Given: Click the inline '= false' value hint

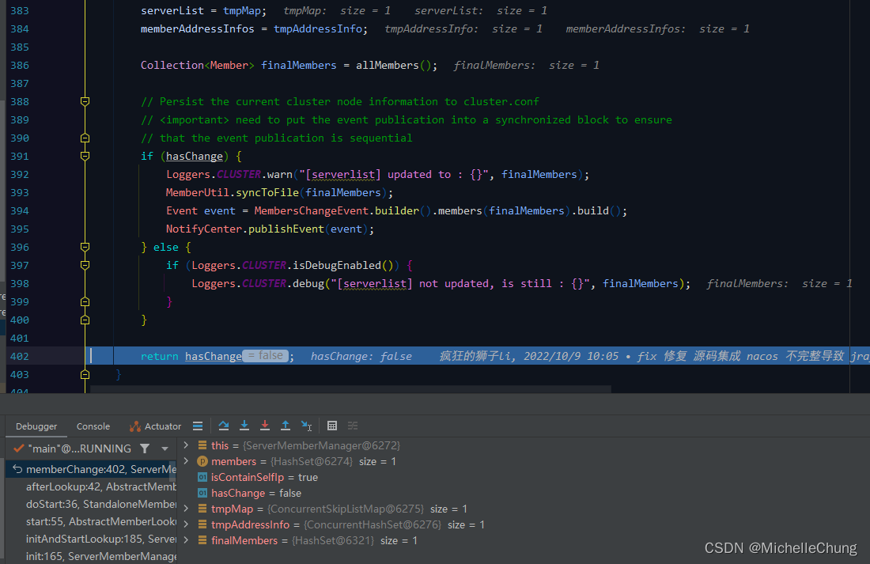Looking at the screenshot, I should point(266,355).
